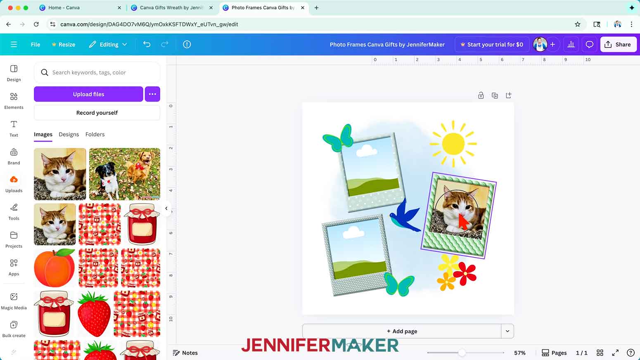Add a new page with the plus-page icon
The height and width of the screenshot is (360, 640).
tap(509, 95)
